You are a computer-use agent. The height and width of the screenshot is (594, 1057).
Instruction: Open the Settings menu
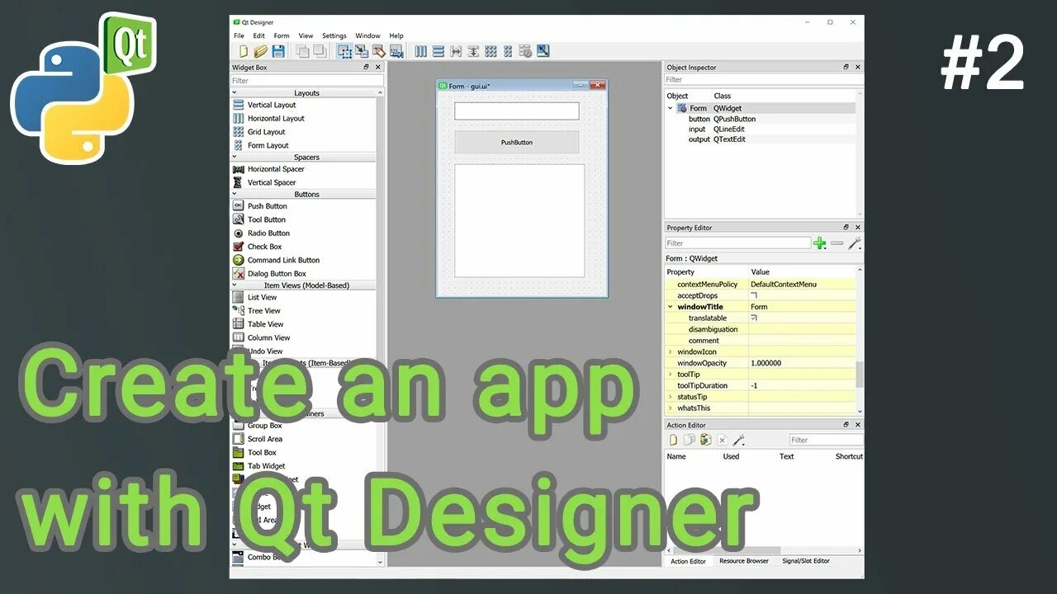[x=334, y=35]
